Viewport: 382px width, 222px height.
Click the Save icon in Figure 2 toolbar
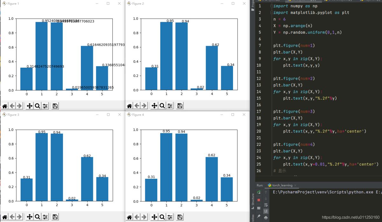pyautogui.click(x=180, y=106)
